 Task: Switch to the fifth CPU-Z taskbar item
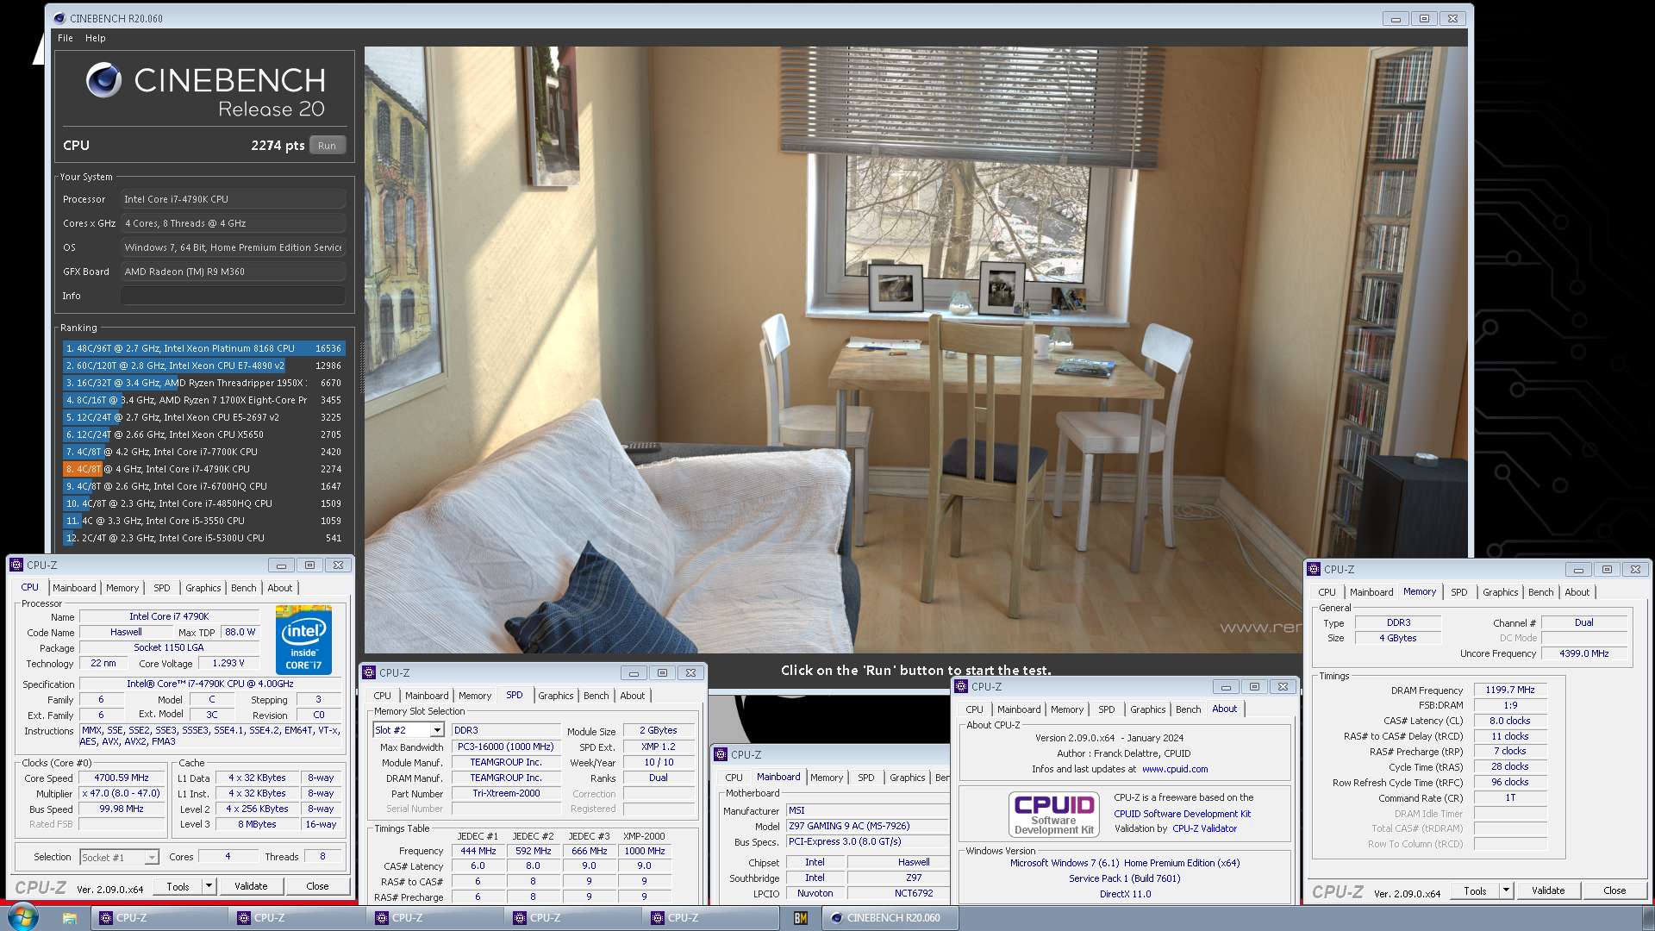(x=710, y=918)
